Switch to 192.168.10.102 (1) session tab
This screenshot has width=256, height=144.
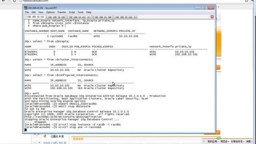(125, 17)
